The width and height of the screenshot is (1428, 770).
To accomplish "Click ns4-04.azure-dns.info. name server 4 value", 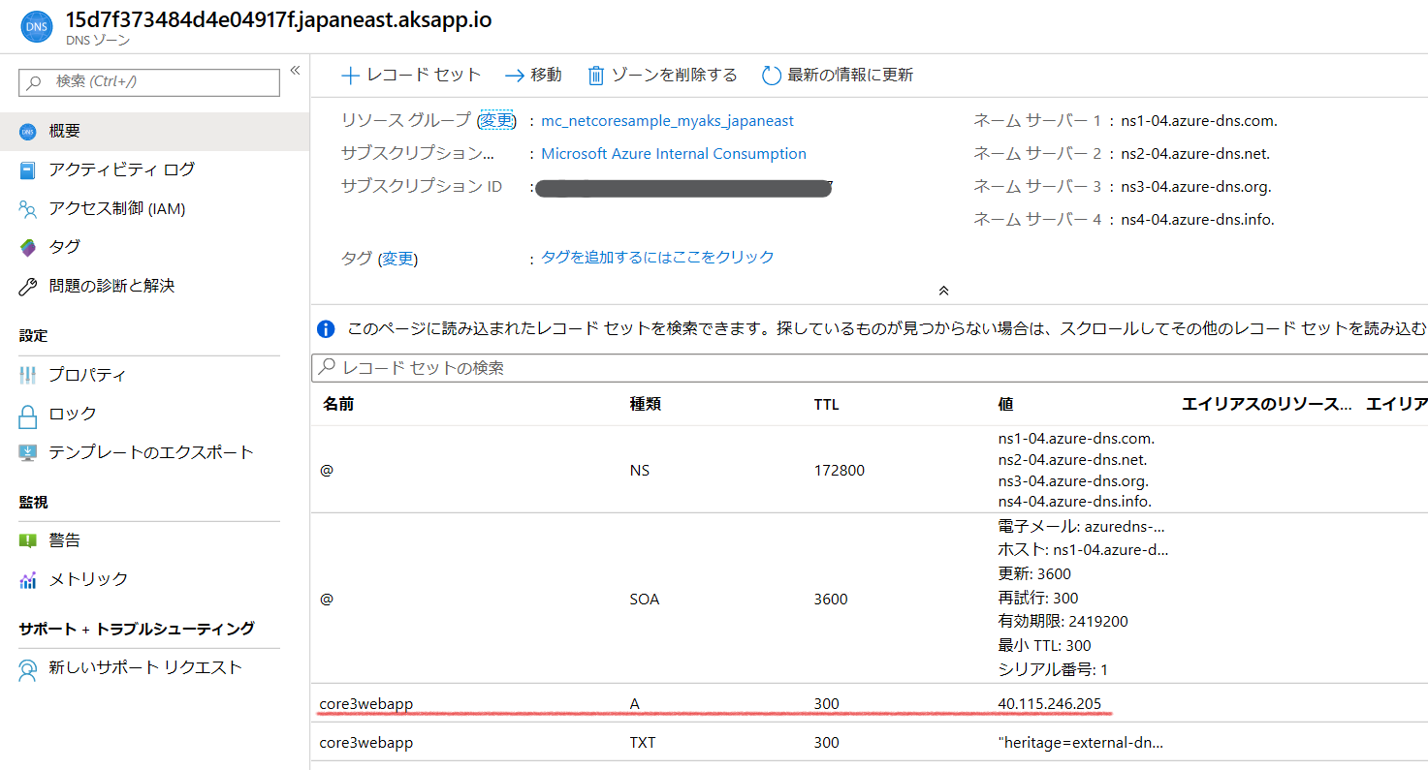I will tap(1197, 220).
